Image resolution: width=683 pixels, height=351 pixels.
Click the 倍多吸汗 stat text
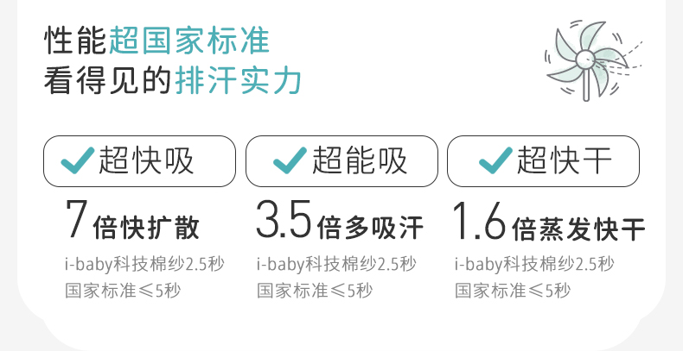tap(371, 229)
